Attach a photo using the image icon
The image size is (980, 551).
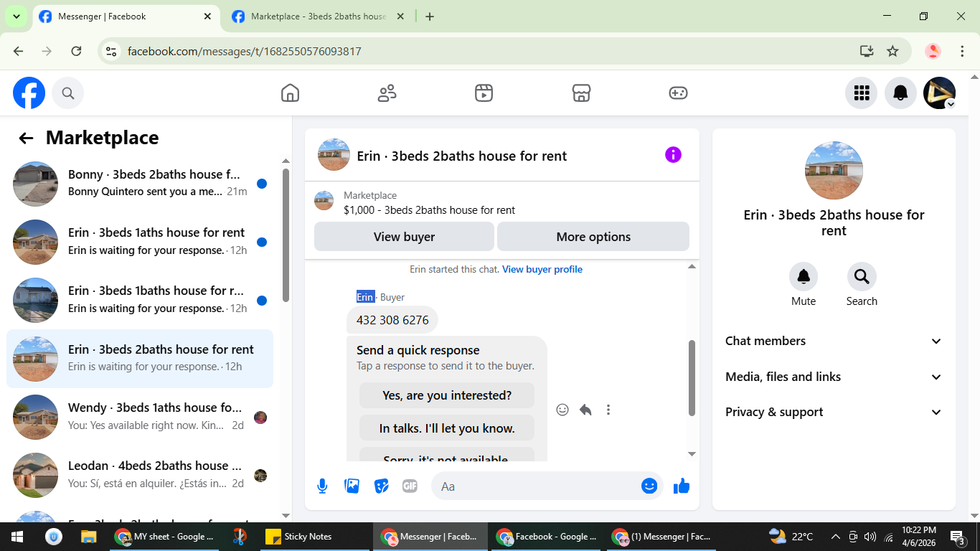point(352,486)
